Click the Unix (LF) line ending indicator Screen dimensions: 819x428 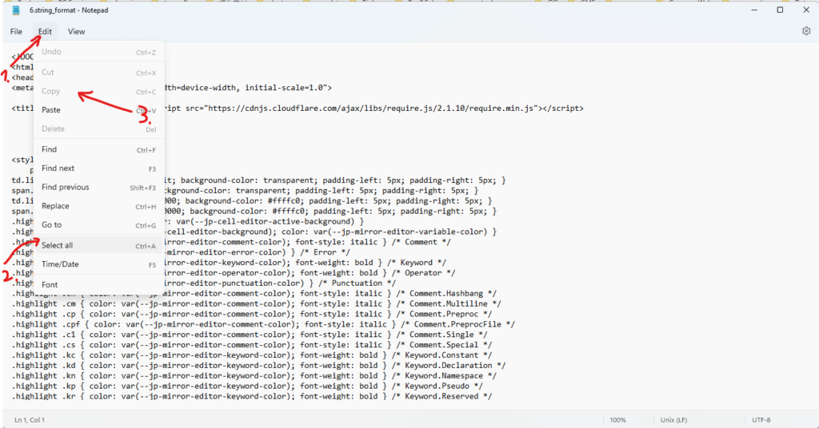673,420
